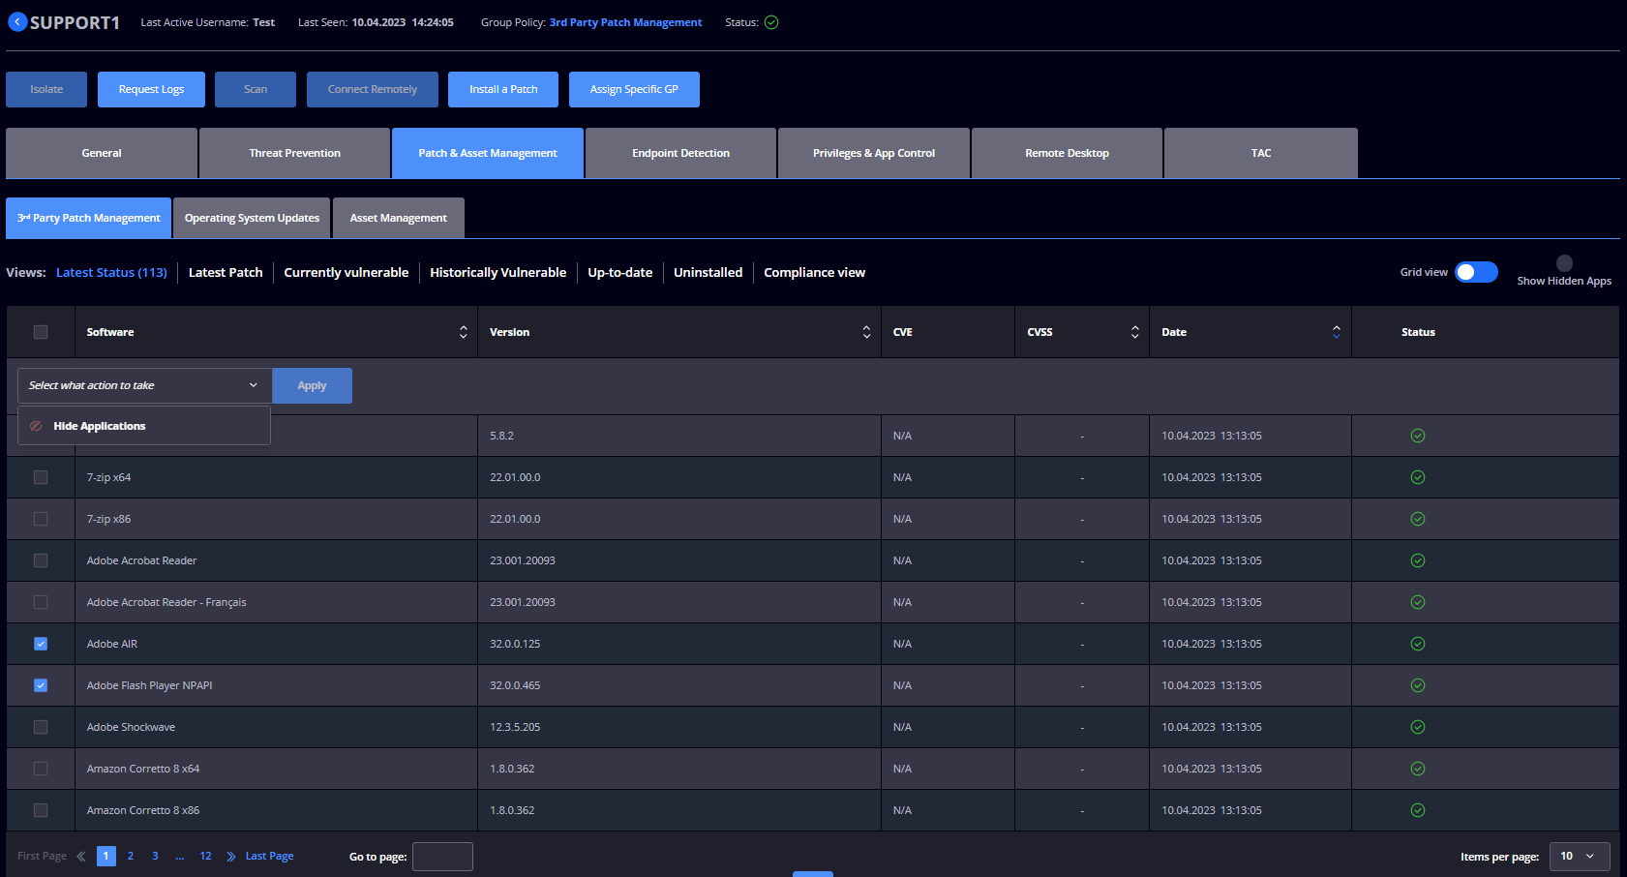Click status icon for Adobe Flash Player NPAPI
This screenshot has width=1627, height=877.
1418,685
